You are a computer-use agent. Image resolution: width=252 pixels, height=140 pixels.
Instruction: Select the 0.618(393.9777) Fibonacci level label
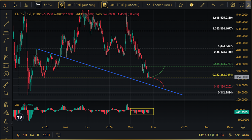[x=223, y=64]
